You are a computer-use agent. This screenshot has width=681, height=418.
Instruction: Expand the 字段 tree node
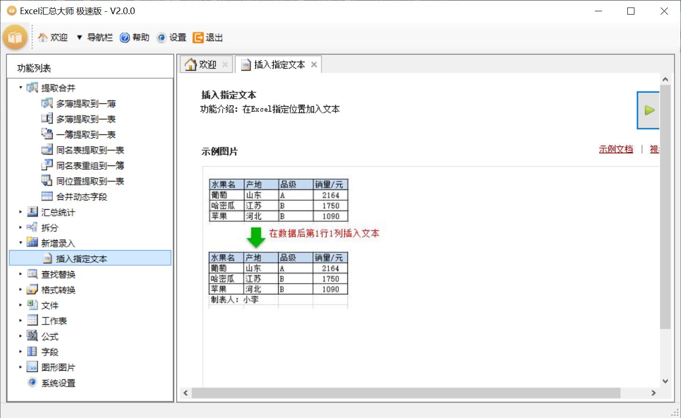point(21,352)
